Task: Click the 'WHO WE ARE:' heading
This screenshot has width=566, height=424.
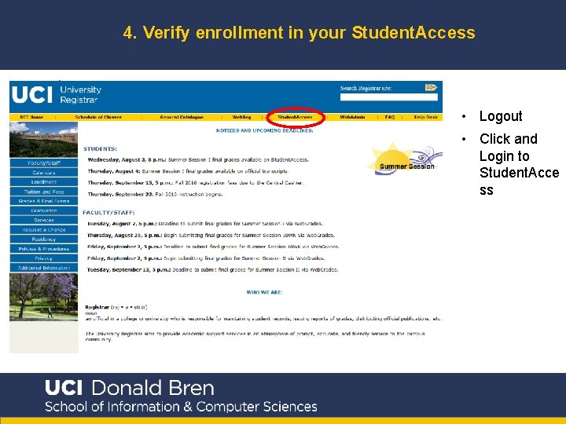Action: tap(265, 292)
